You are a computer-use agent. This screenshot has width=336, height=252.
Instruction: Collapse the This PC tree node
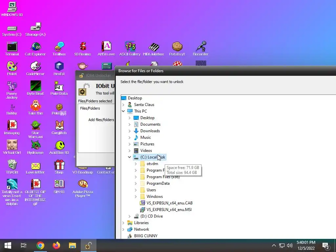pos(123,111)
